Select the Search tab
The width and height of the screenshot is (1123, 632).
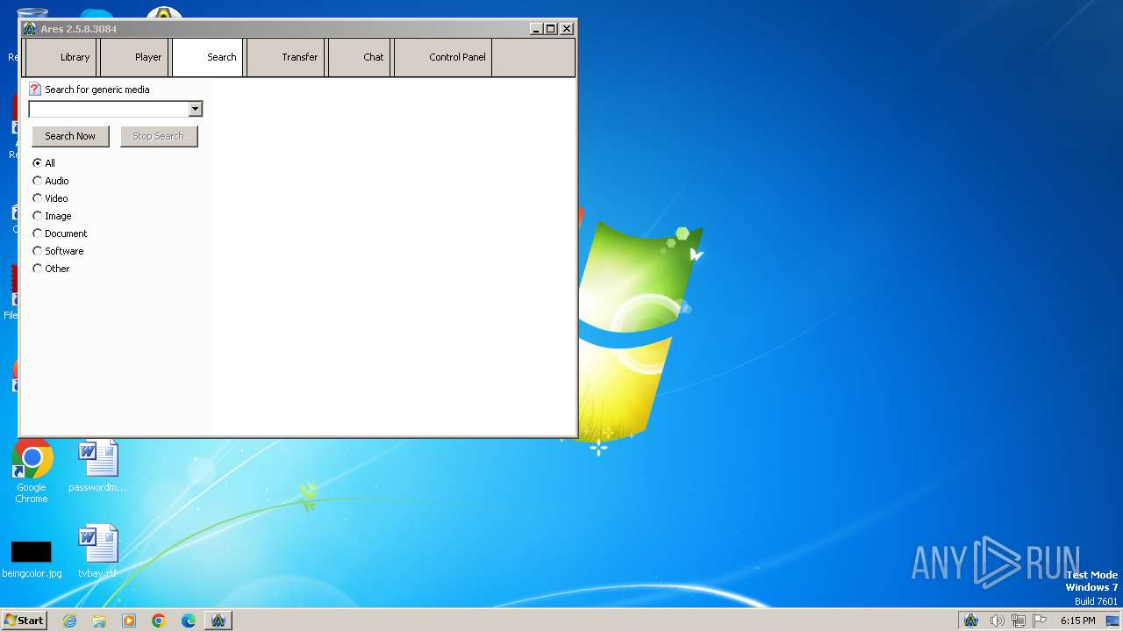click(x=208, y=57)
